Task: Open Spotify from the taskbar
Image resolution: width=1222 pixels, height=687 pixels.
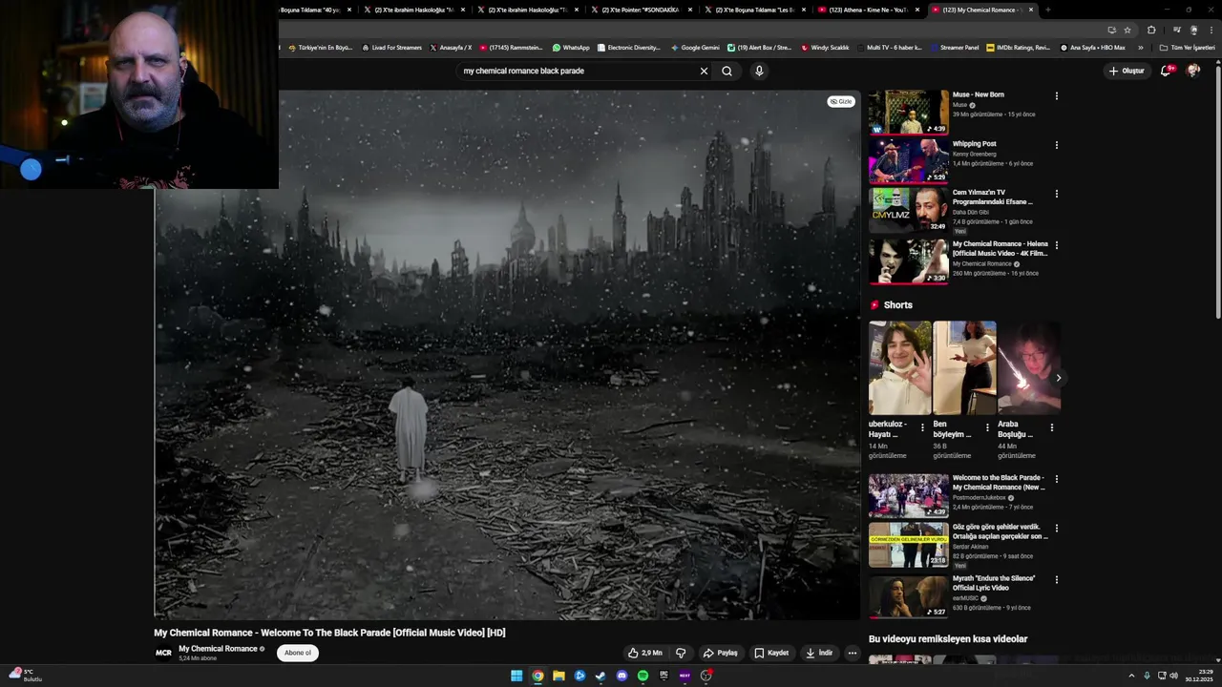Action: point(643,676)
